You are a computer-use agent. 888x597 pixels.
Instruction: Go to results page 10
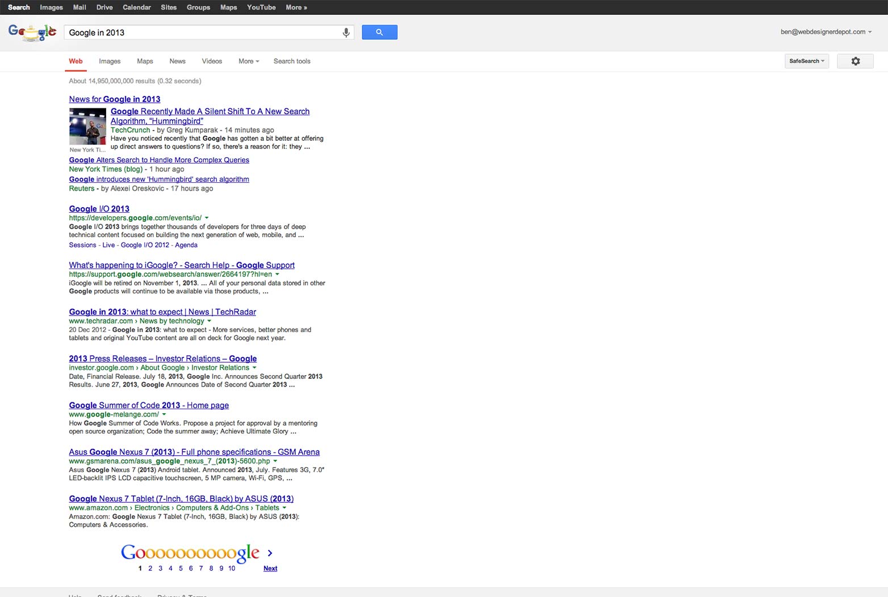pos(232,568)
